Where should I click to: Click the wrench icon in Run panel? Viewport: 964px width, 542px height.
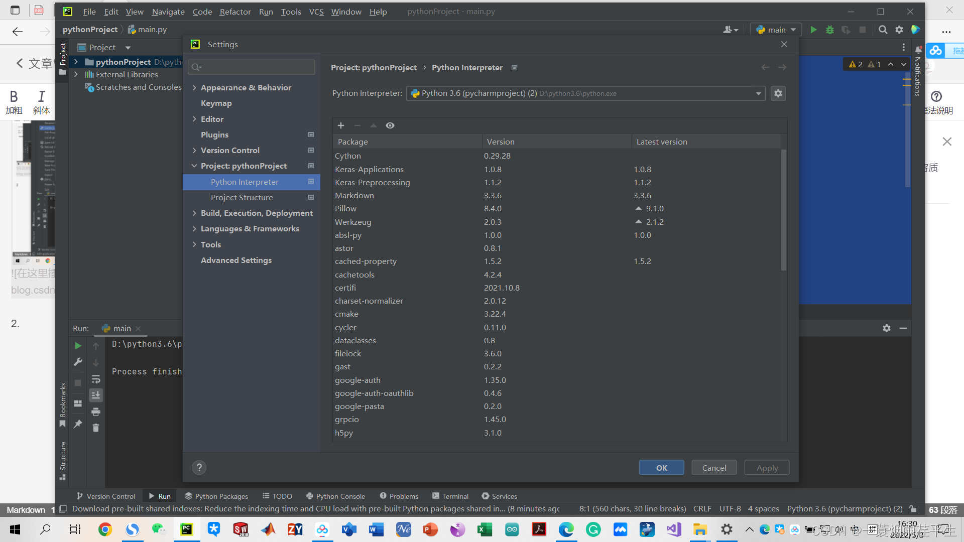click(x=78, y=362)
